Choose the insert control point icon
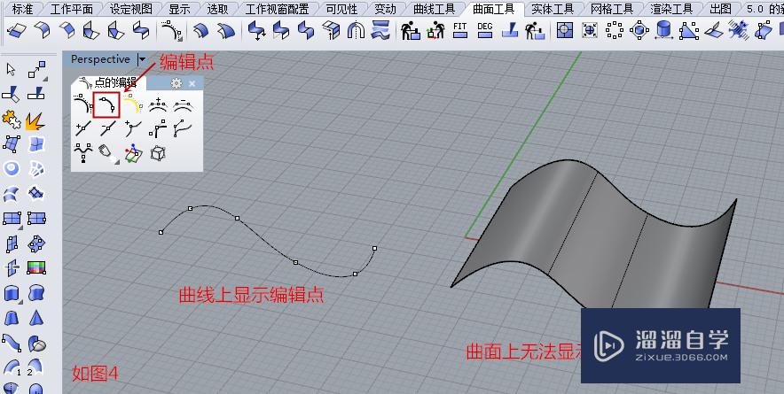This screenshot has height=394, width=784. click(158, 104)
